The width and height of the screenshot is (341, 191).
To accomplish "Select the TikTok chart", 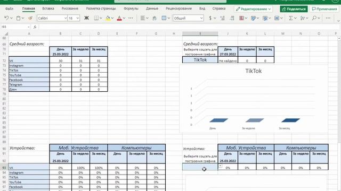I will 254,99.
